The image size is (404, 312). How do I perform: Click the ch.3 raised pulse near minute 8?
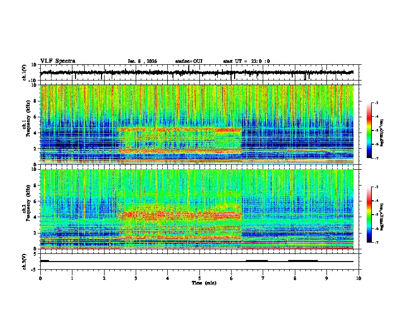point(302,261)
